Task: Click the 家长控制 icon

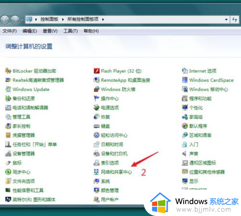Action: pos(8,126)
